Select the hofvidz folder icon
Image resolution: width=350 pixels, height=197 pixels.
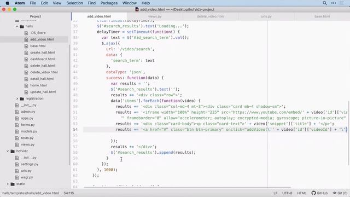13,151
